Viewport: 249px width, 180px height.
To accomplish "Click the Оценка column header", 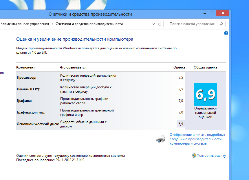I will (x=179, y=67).
